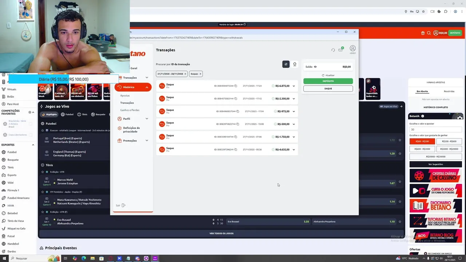Tick the Copa Libertadores checkbox
The height and width of the screenshot is (262, 466).
[x=31, y=135]
